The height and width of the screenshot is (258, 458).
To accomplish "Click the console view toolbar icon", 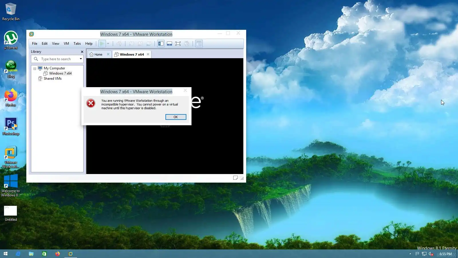I will click(x=199, y=44).
